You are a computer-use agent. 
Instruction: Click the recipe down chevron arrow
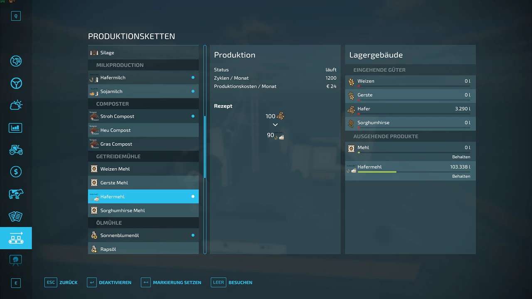tap(275, 125)
